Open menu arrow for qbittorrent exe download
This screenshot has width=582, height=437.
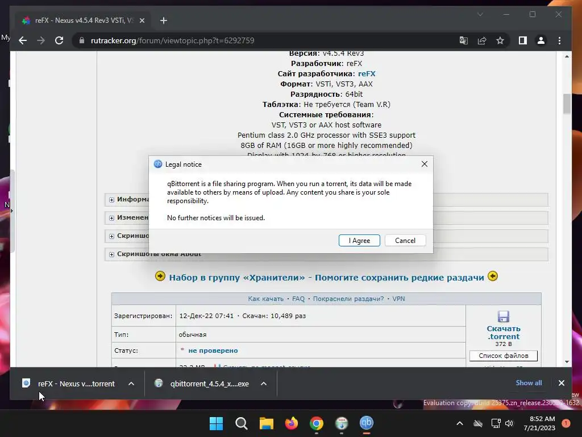click(x=264, y=384)
